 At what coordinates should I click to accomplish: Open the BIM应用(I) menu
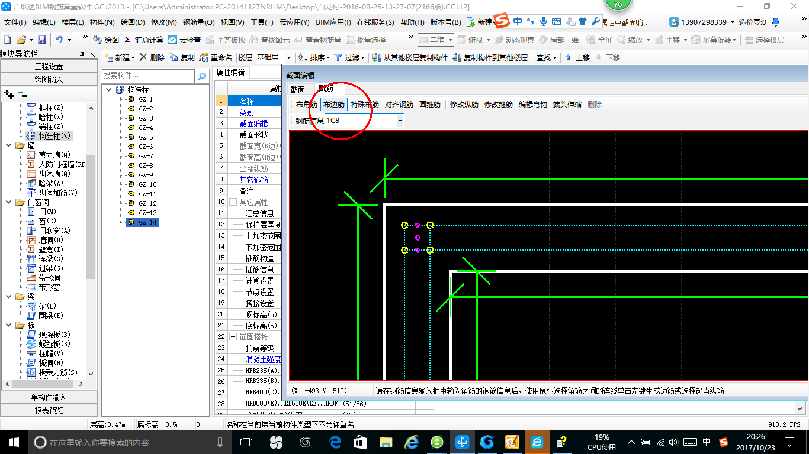[x=333, y=22]
